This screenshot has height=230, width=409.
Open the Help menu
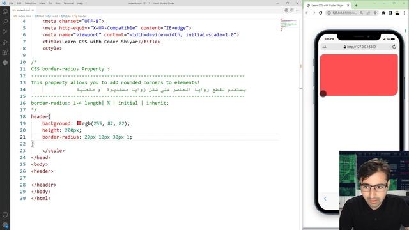(x=80, y=3)
